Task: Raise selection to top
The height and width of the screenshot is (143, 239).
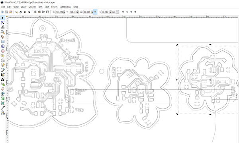Action: pos(47,12)
